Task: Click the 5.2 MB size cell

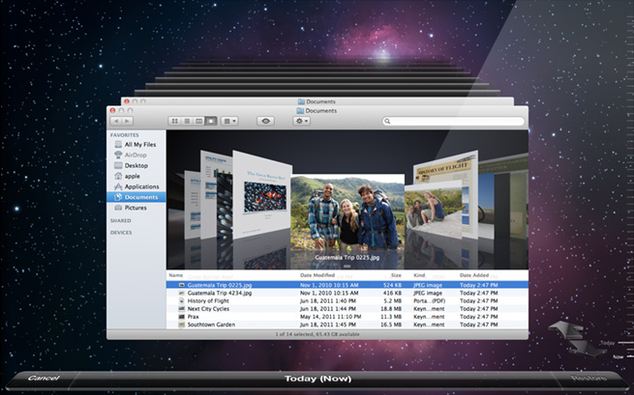Action: [393, 300]
